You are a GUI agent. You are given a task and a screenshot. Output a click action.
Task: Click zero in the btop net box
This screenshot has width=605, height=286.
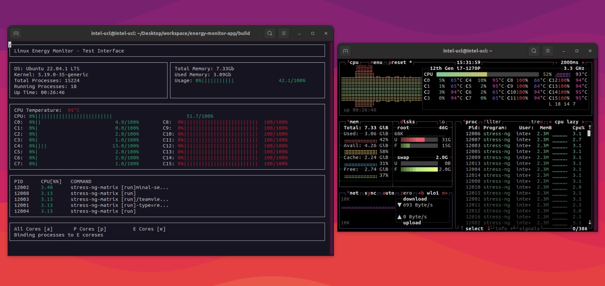(406, 193)
